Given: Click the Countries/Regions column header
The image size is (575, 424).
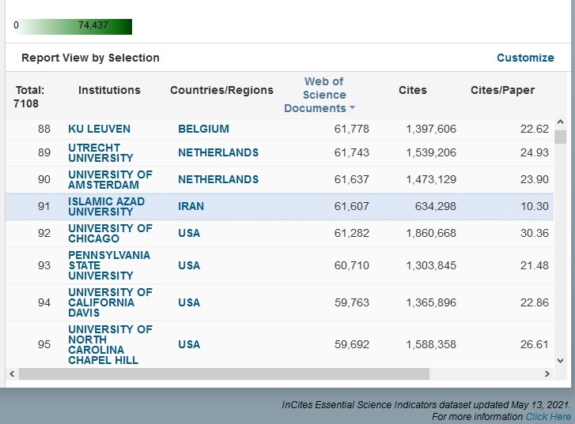Looking at the screenshot, I should [x=221, y=90].
